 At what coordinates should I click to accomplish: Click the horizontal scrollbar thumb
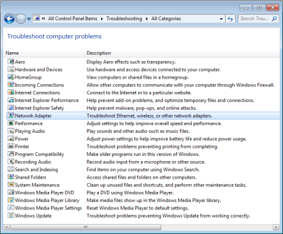(x=86, y=227)
